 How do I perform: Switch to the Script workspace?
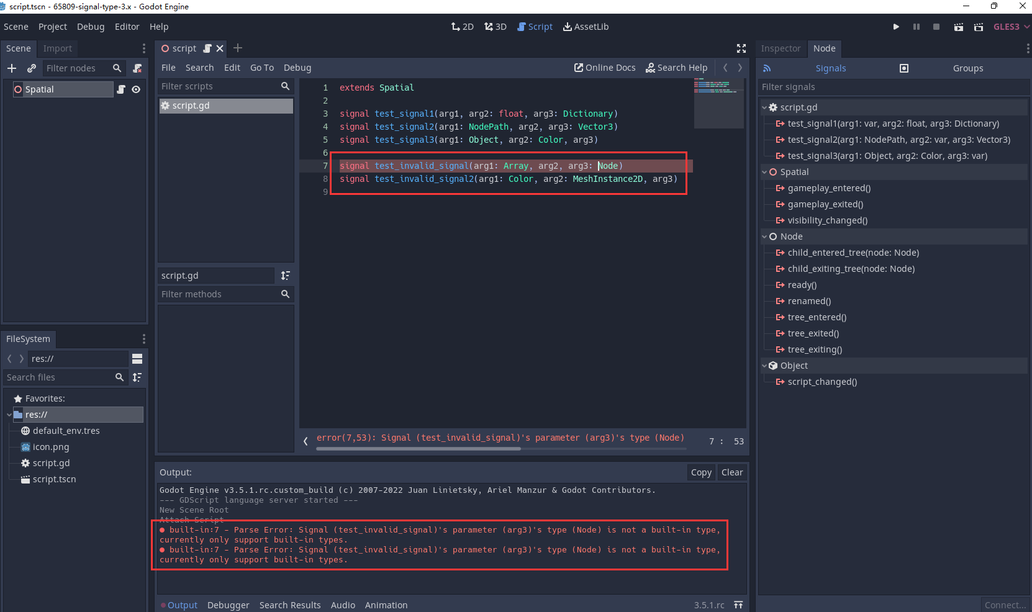pos(535,27)
